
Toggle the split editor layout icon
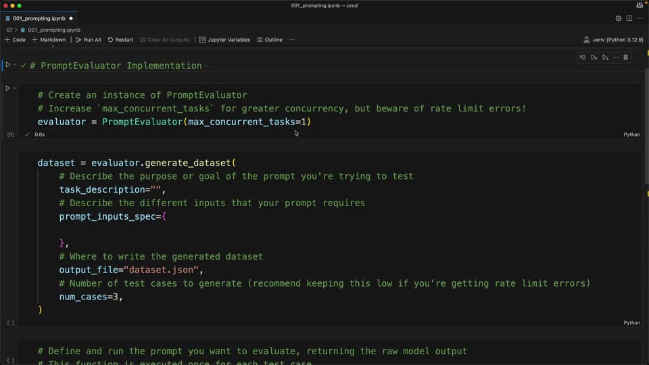tap(629, 18)
